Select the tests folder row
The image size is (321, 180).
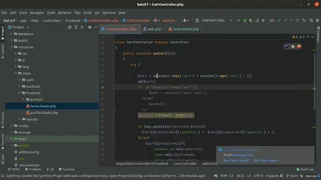52,139
